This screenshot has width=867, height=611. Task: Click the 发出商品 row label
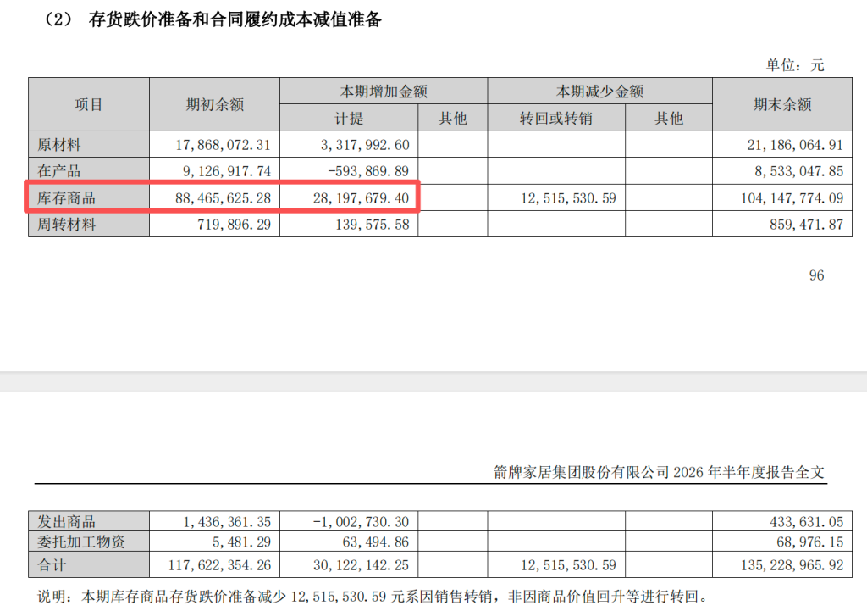pos(66,521)
